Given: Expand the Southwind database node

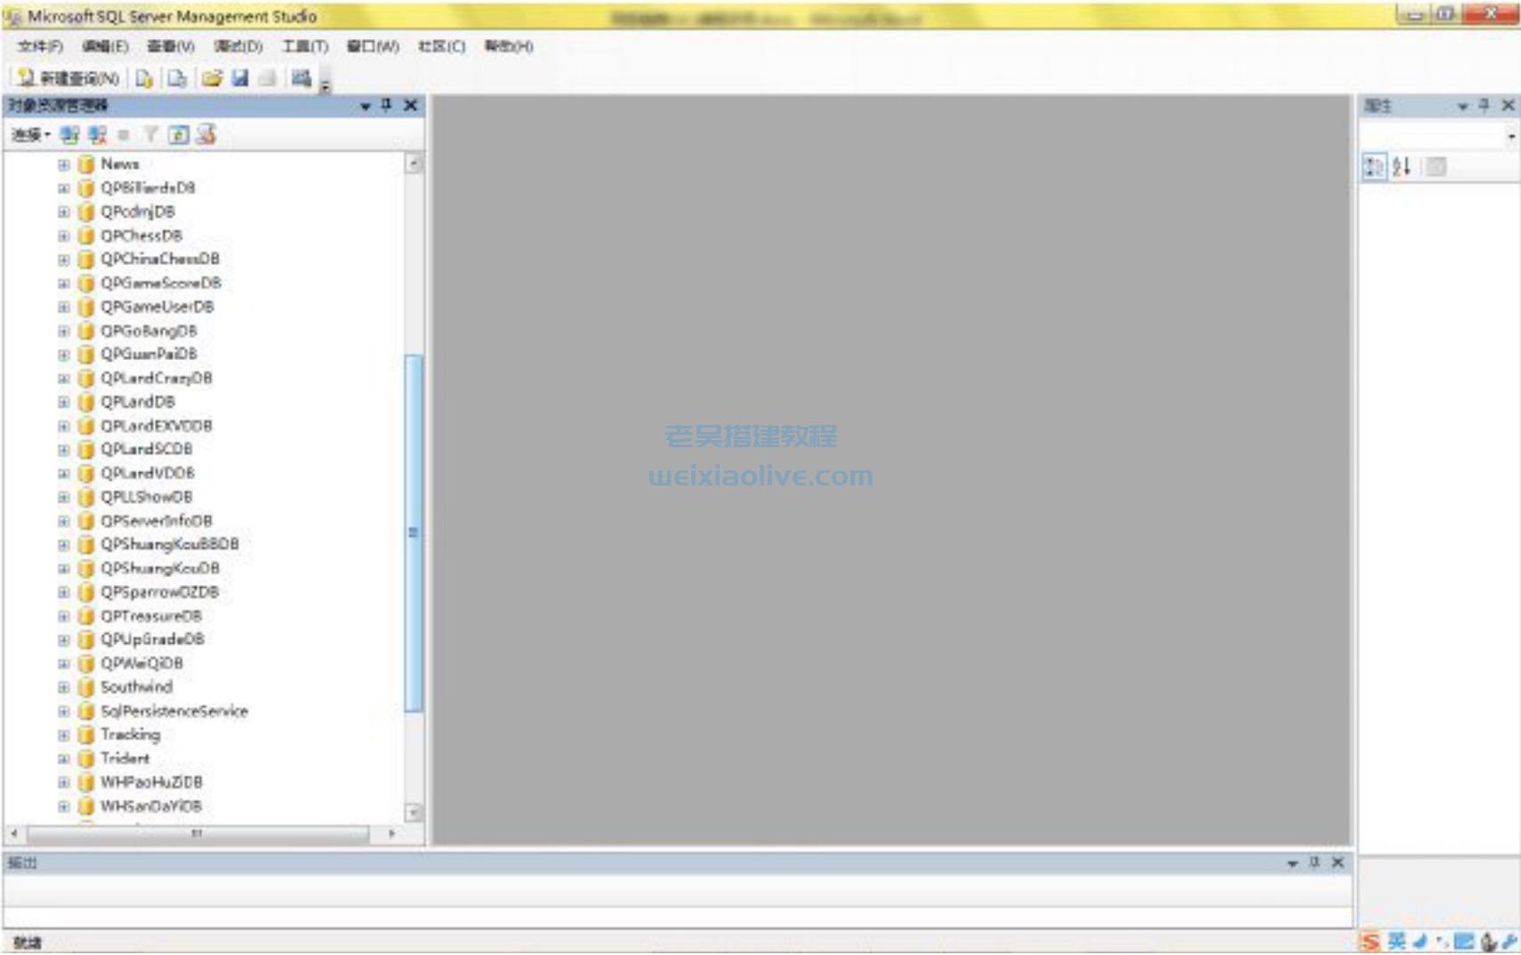Looking at the screenshot, I should [64, 687].
